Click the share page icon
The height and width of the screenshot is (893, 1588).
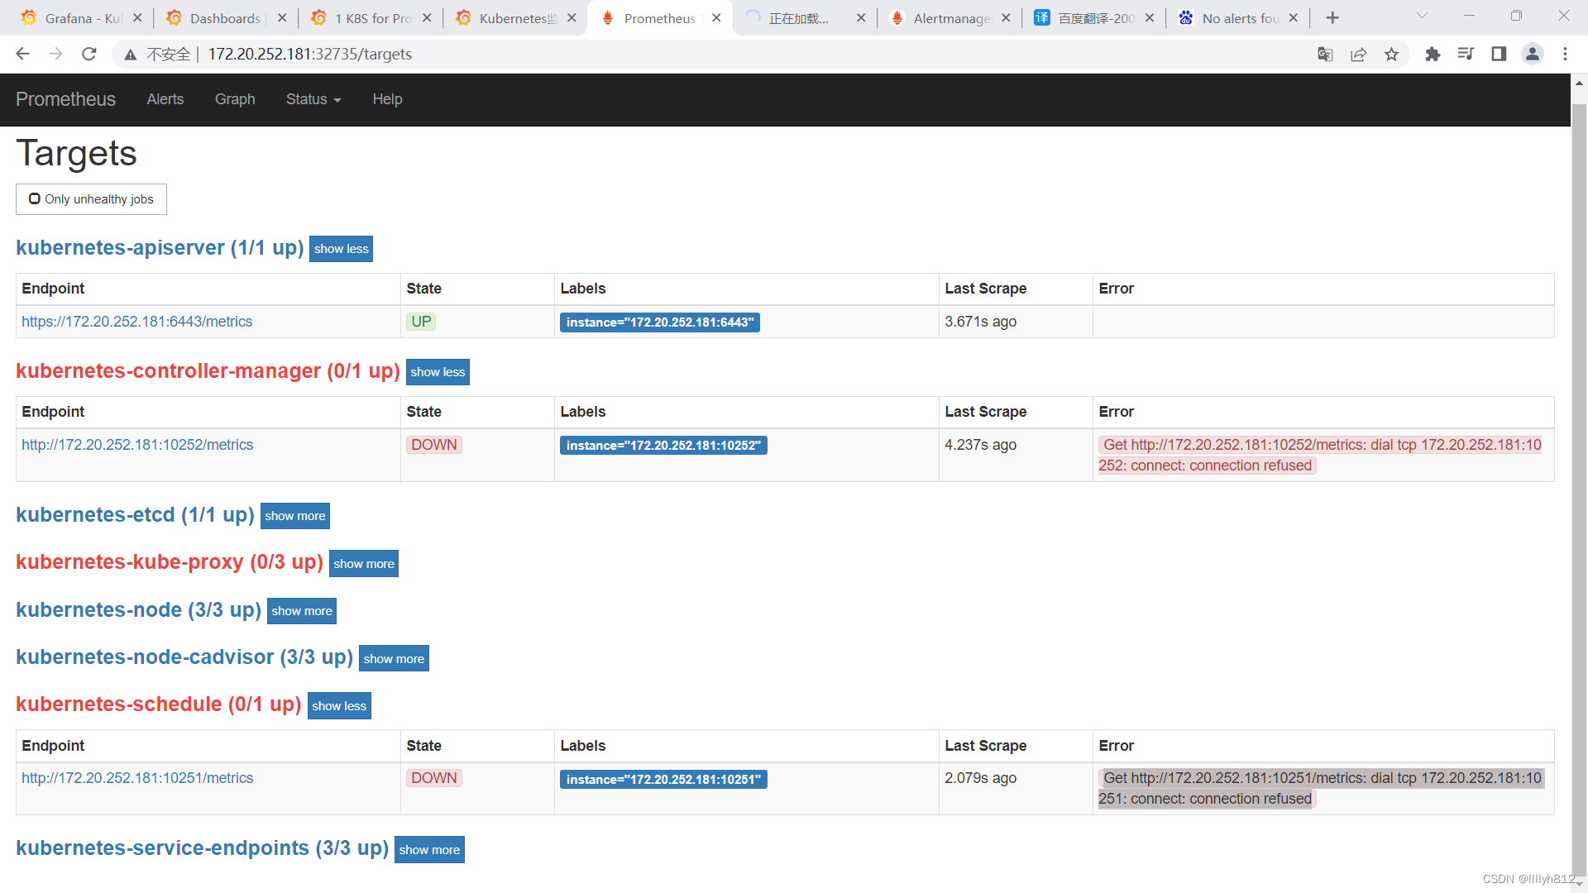click(1358, 54)
